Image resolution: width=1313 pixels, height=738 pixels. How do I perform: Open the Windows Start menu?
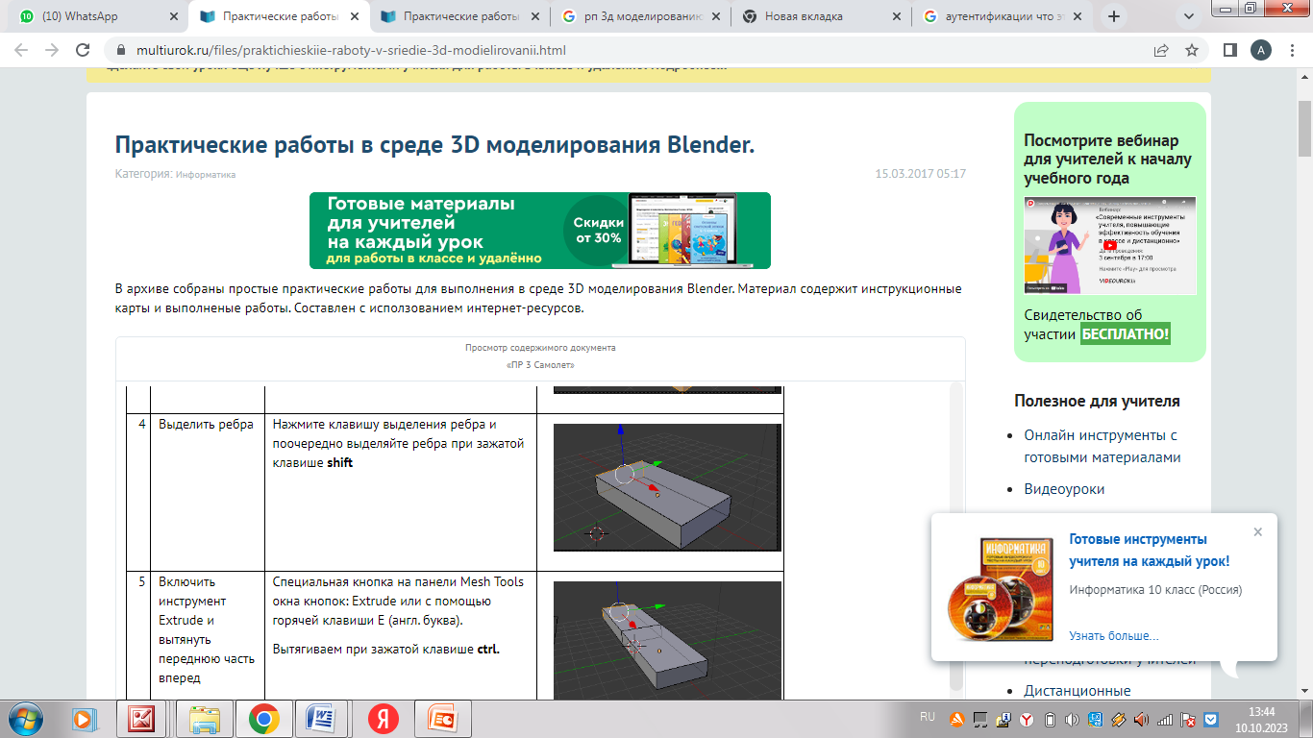[26, 718]
